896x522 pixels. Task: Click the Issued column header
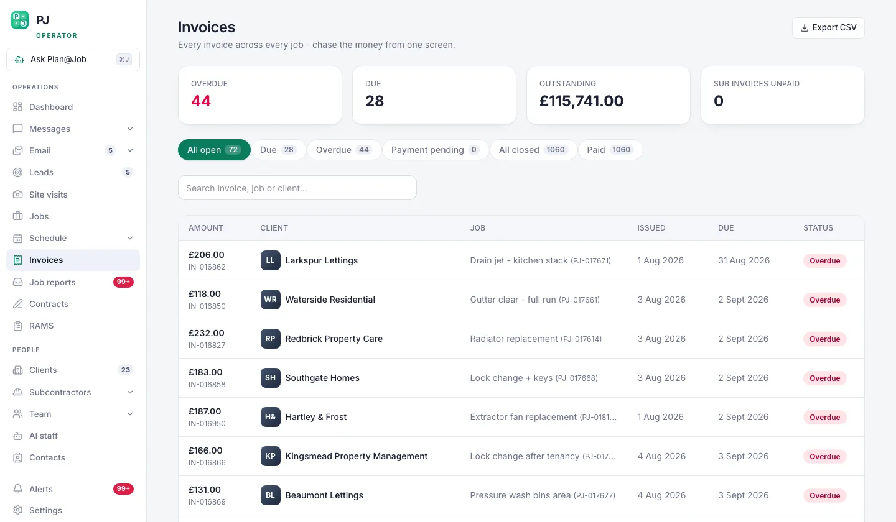(651, 228)
